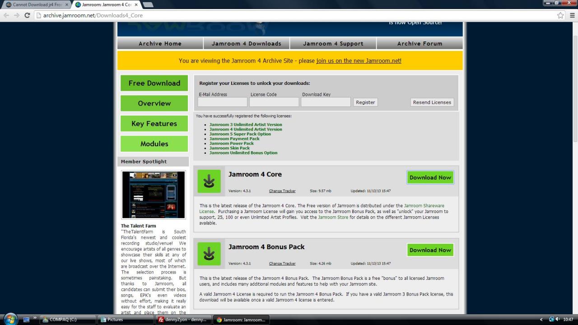The width and height of the screenshot is (578, 325).
Task: Close the 'Cannot Download jr4' tab
Action: pyautogui.click(x=67, y=5)
